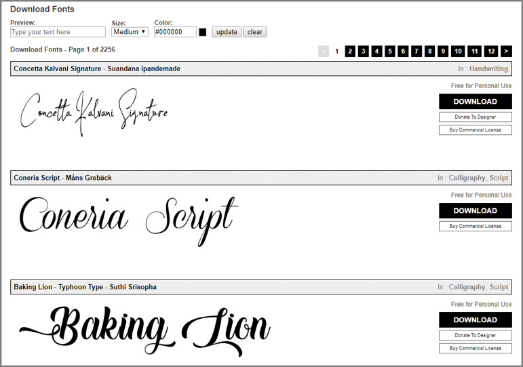Image resolution: width=523 pixels, height=367 pixels.
Task: Open Calligraphy category for Baking Lion
Action: 467,288
